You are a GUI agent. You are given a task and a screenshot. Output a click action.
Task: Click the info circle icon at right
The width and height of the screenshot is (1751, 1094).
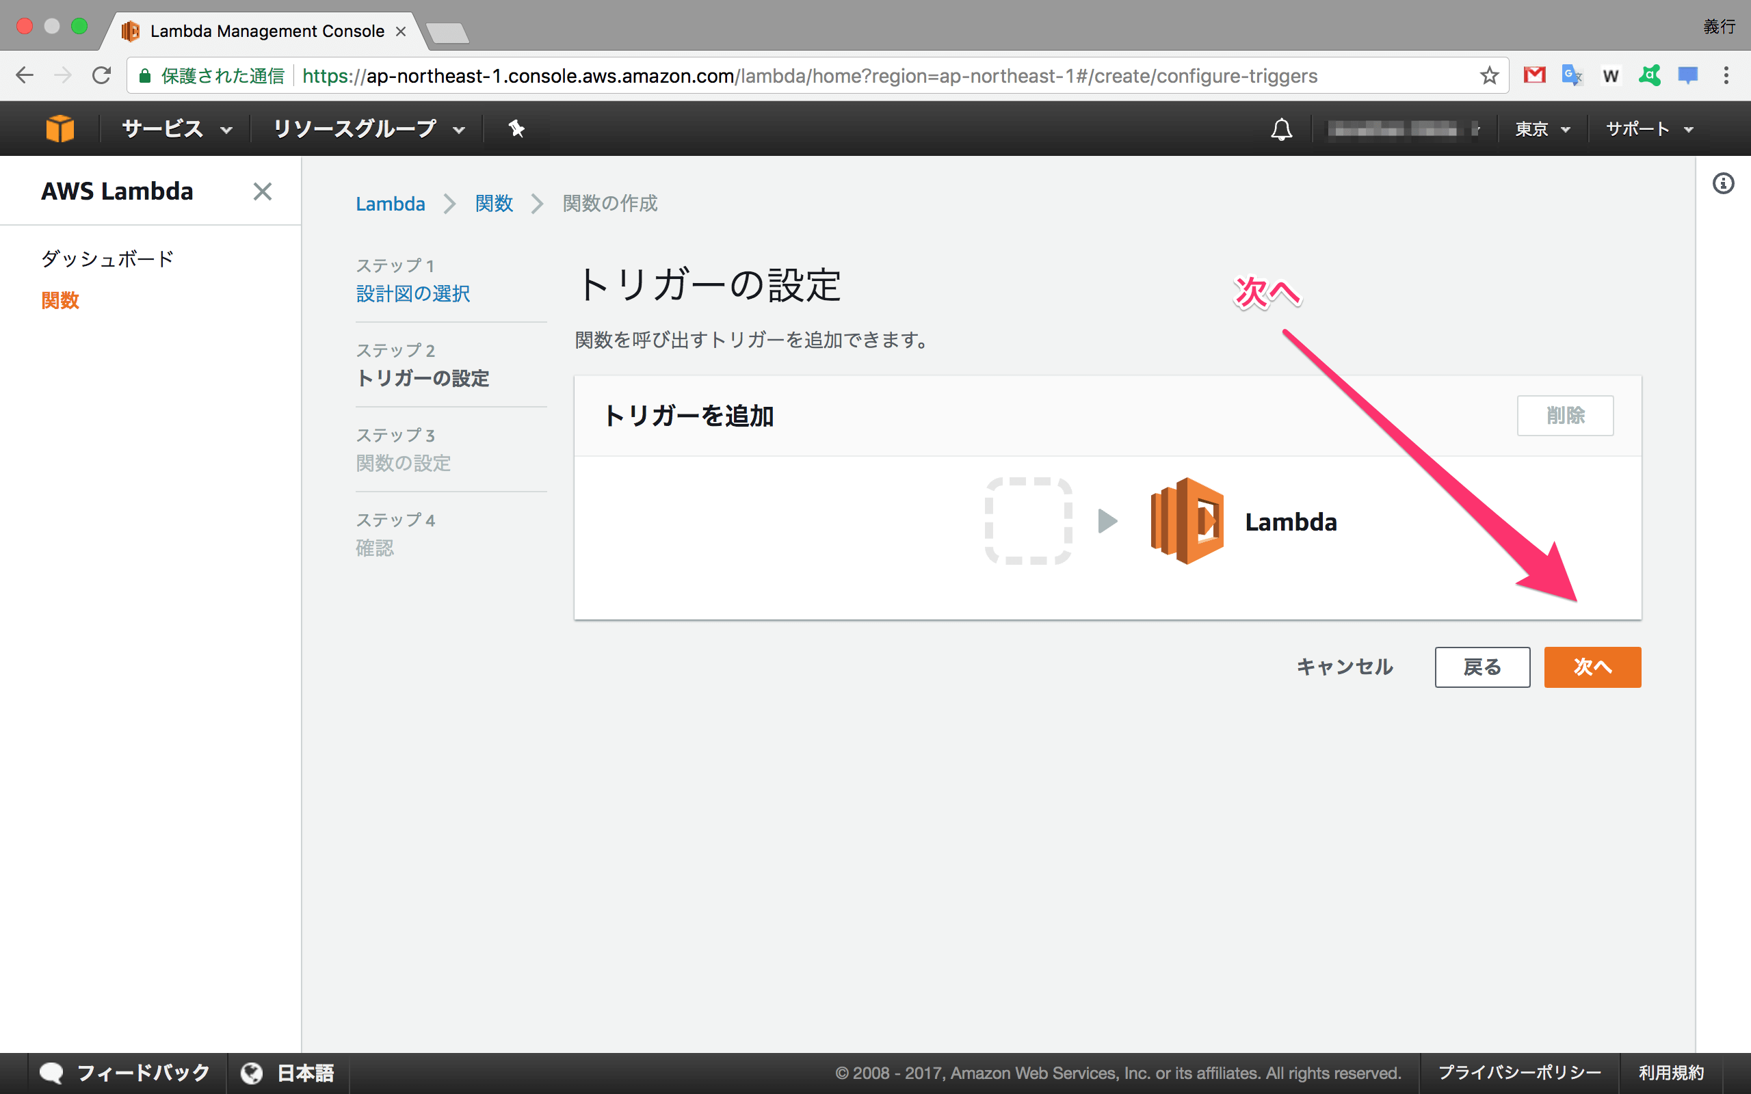[x=1723, y=183]
